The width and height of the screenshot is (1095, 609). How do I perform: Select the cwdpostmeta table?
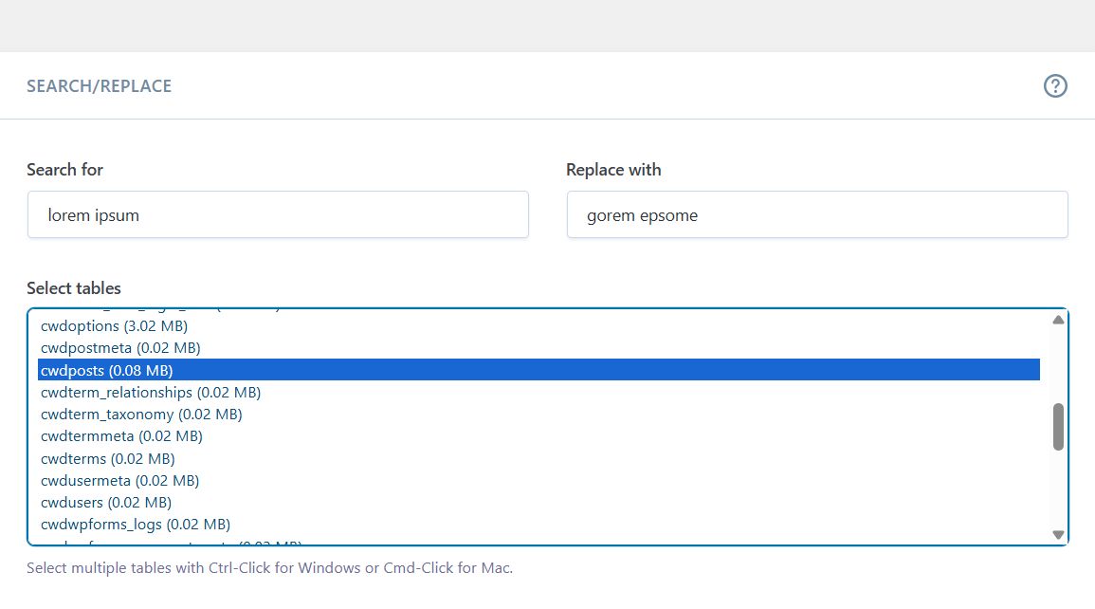[x=120, y=348]
